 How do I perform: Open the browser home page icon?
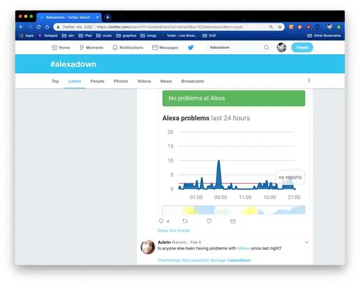pos(47,27)
